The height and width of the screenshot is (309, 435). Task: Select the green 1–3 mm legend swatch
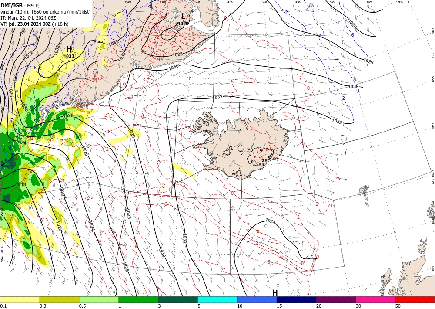(138, 299)
